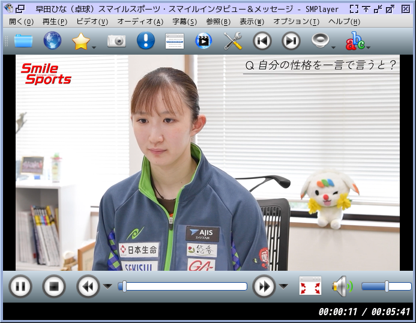Image resolution: width=416 pixels, height=323 pixels.
Task: Expand the audio speaker dropdown arrow
Action: [x=334, y=48]
